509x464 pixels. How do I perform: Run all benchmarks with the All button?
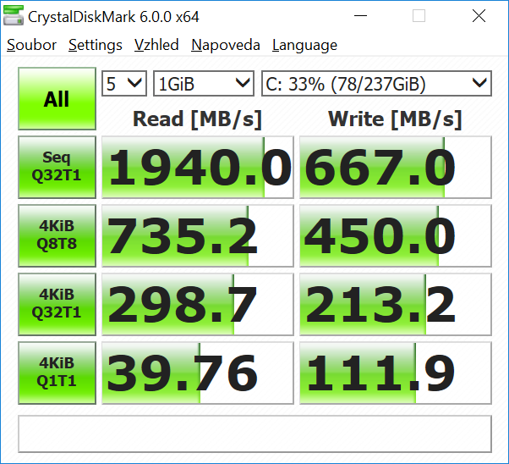pos(57,99)
